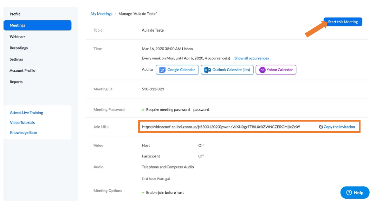Click the My Meetings breadcrumb link

102,14
